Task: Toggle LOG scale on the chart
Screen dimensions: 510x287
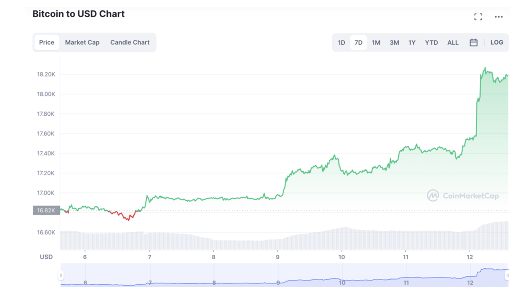Action: [x=496, y=43]
